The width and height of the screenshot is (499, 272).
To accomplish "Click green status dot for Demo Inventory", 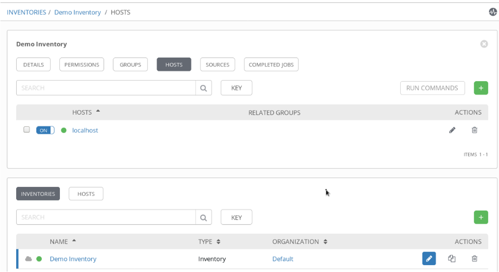I will (39, 259).
